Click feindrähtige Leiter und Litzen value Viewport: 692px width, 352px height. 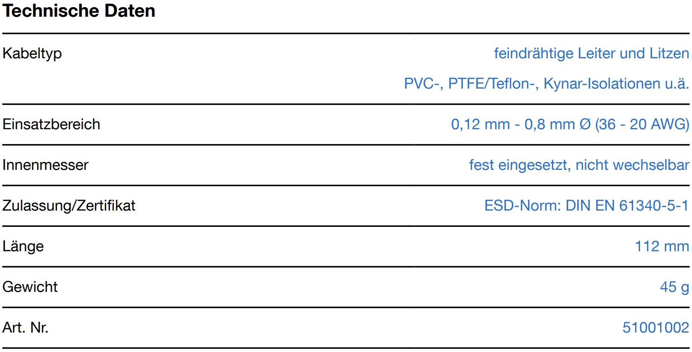(x=592, y=54)
